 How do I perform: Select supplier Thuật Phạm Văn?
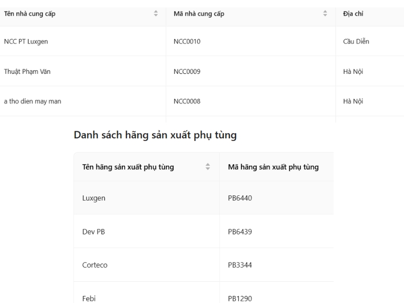[x=27, y=71]
